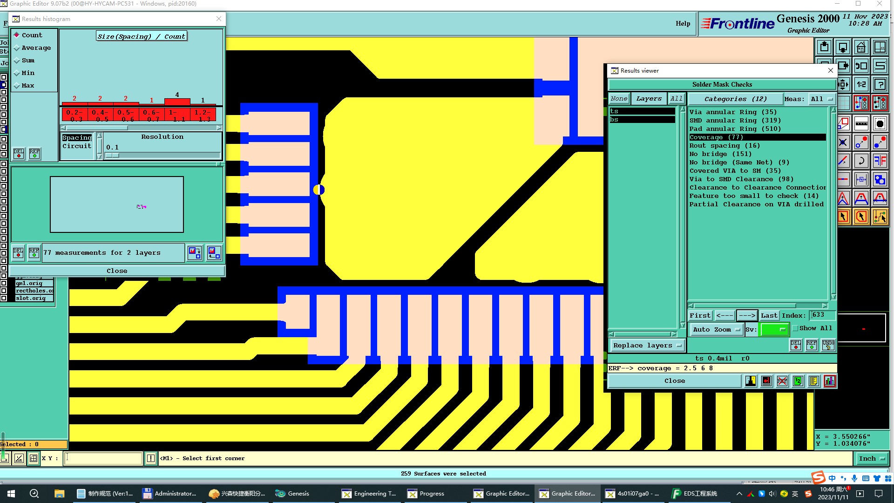
Task: Open the Meas All dropdown
Action: pyautogui.click(x=822, y=99)
